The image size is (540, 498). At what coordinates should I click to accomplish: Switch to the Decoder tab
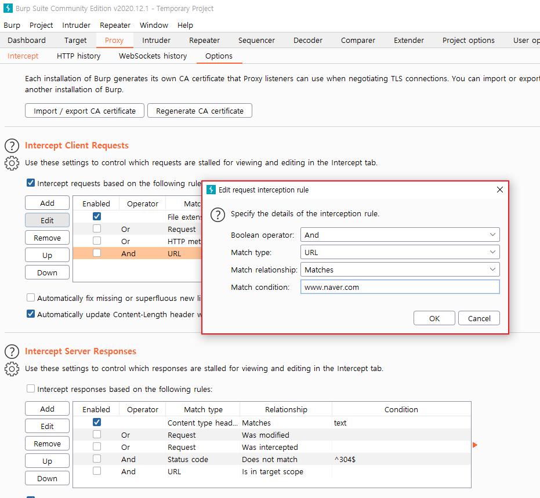pyautogui.click(x=308, y=40)
